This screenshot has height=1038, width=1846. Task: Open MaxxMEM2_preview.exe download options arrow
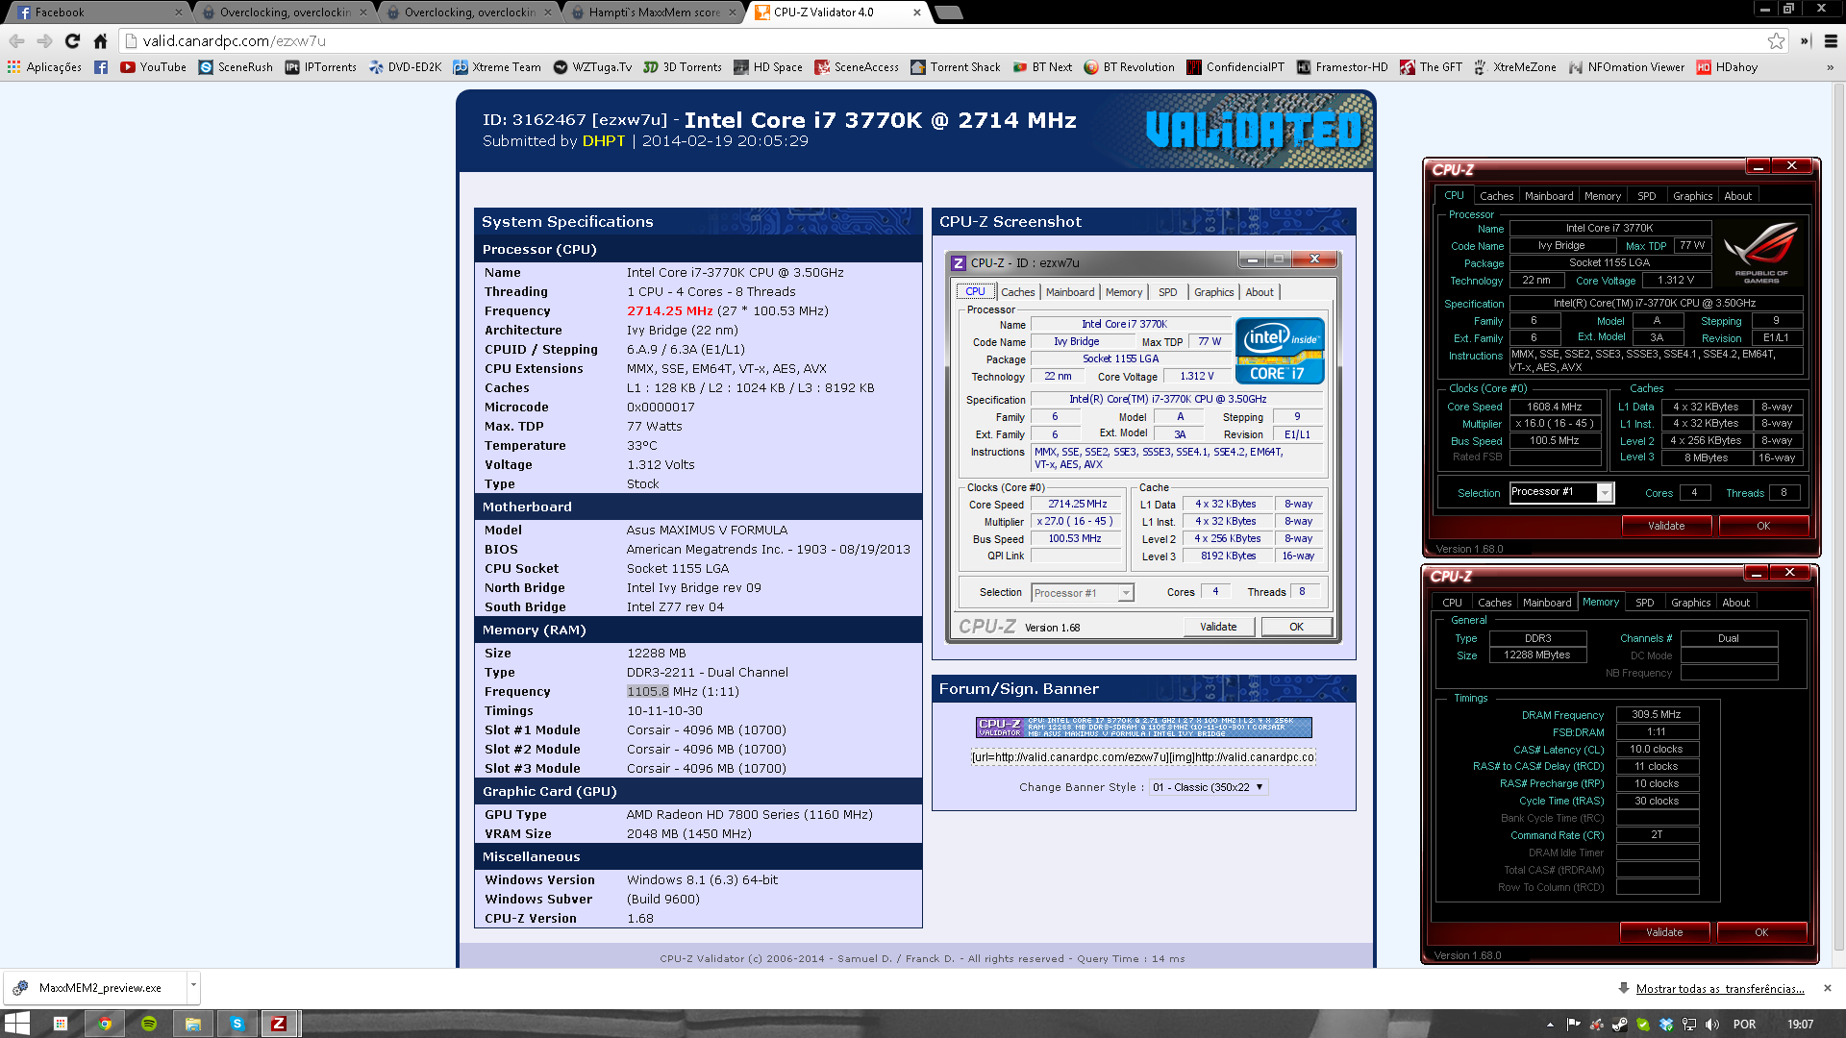(x=193, y=985)
